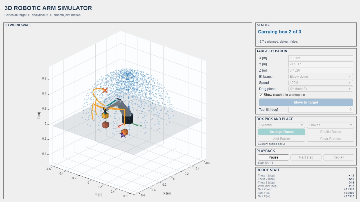This screenshot has height=202, width=360.
Task: Select the orange box beside the purple star
Action: (x=125, y=132)
